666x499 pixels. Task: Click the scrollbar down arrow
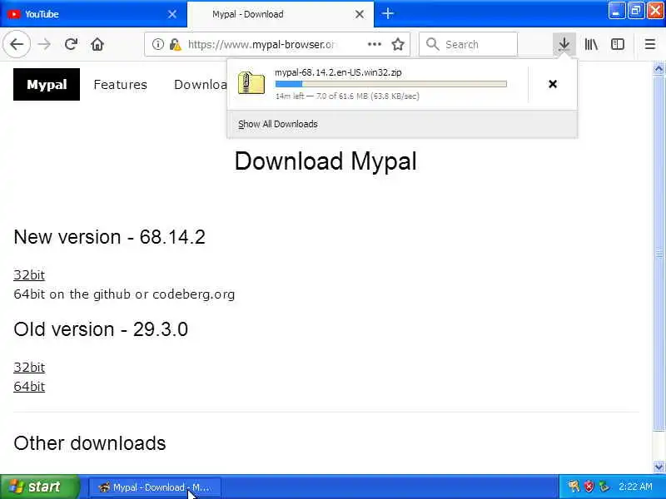pyautogui.click(x=659, y=467)
